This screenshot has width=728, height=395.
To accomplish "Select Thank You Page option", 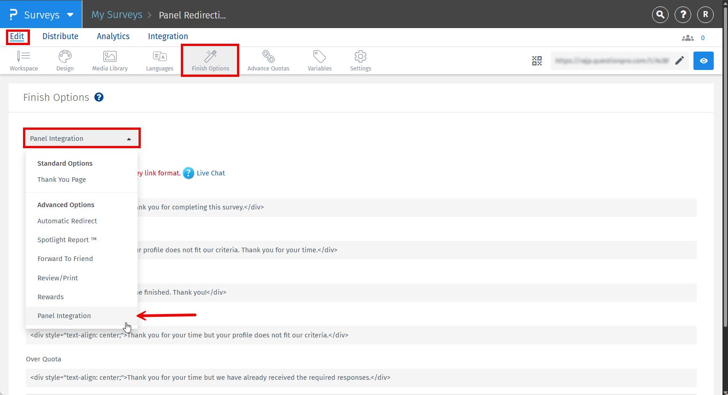I will tap(62, 180).
